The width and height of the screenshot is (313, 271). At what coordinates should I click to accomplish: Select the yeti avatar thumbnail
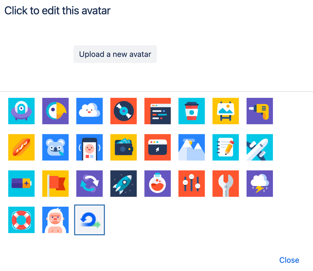(x=55, y=220)
